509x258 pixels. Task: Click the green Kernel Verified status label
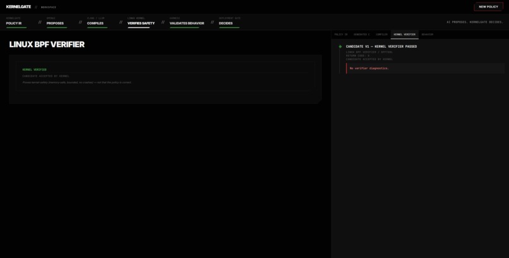(34, 69)
